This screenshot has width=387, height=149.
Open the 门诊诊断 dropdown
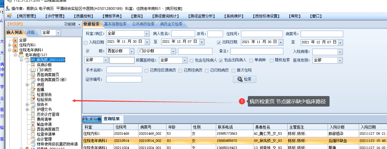click(x=173, y=51)
